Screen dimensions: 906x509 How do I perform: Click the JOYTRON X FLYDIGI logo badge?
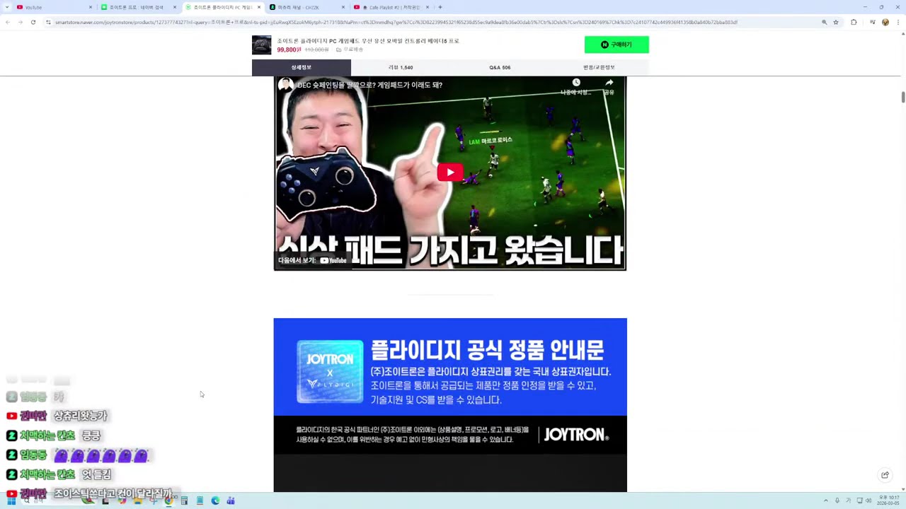[x=330, y=372]
